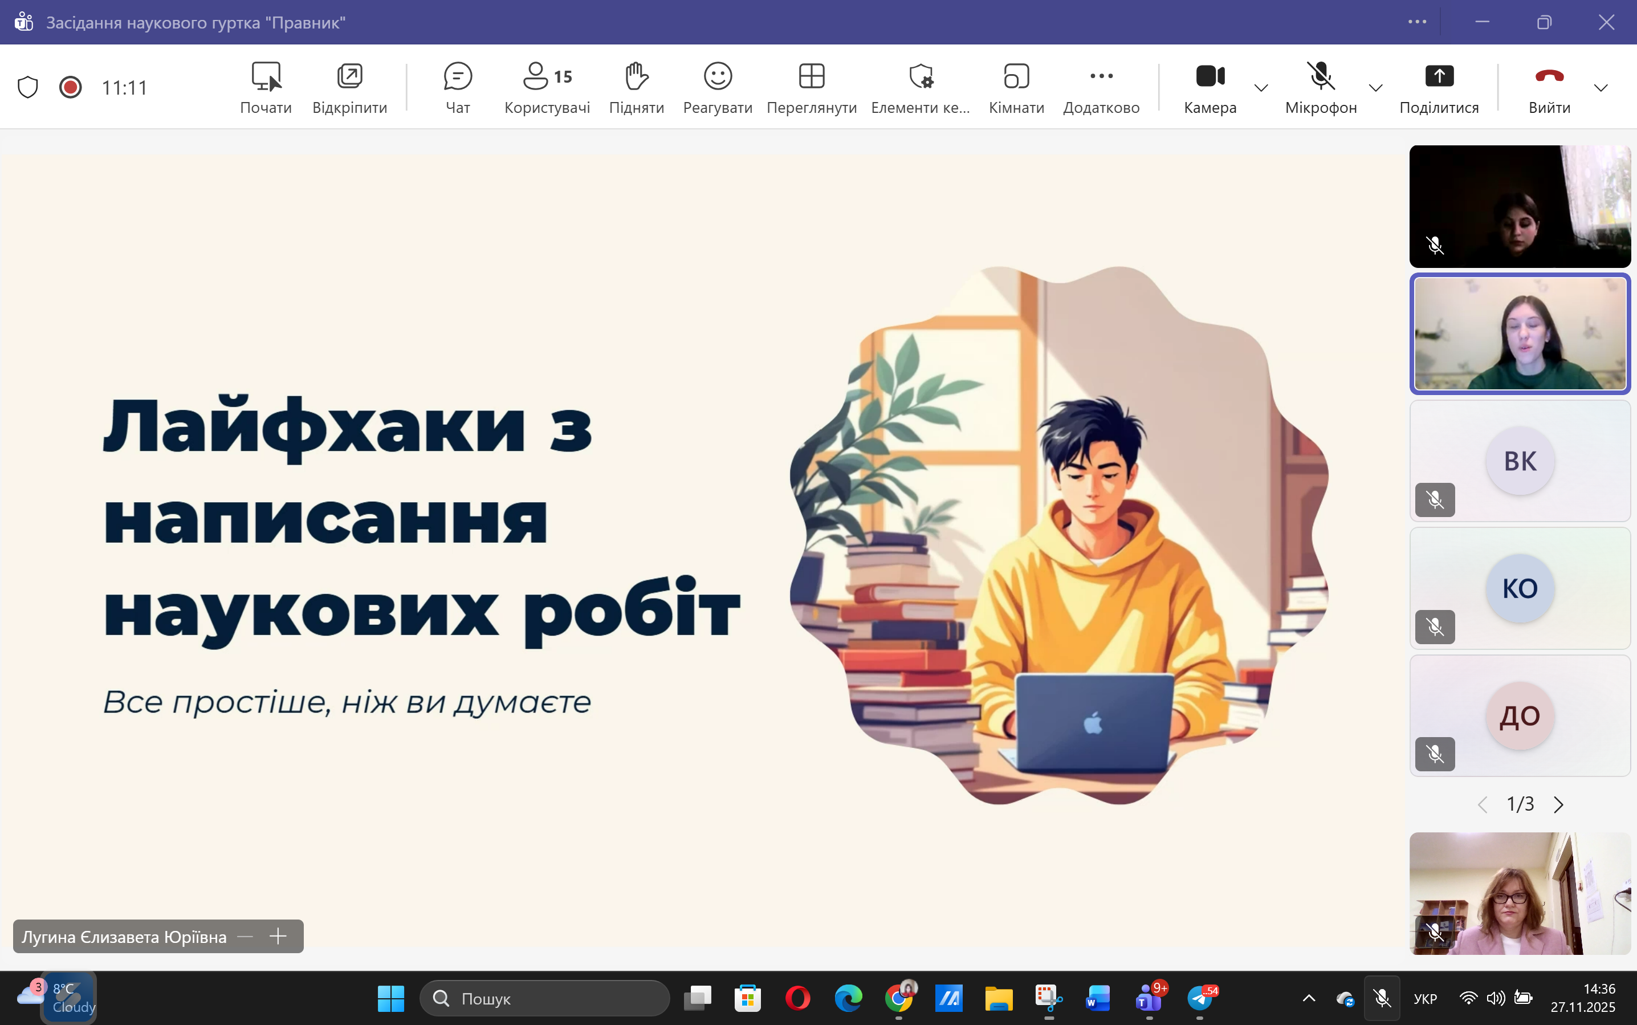Expand the leave options arrow beside Вийти
This screenshot has height=1025, width=1637.
coord(1601,88)
